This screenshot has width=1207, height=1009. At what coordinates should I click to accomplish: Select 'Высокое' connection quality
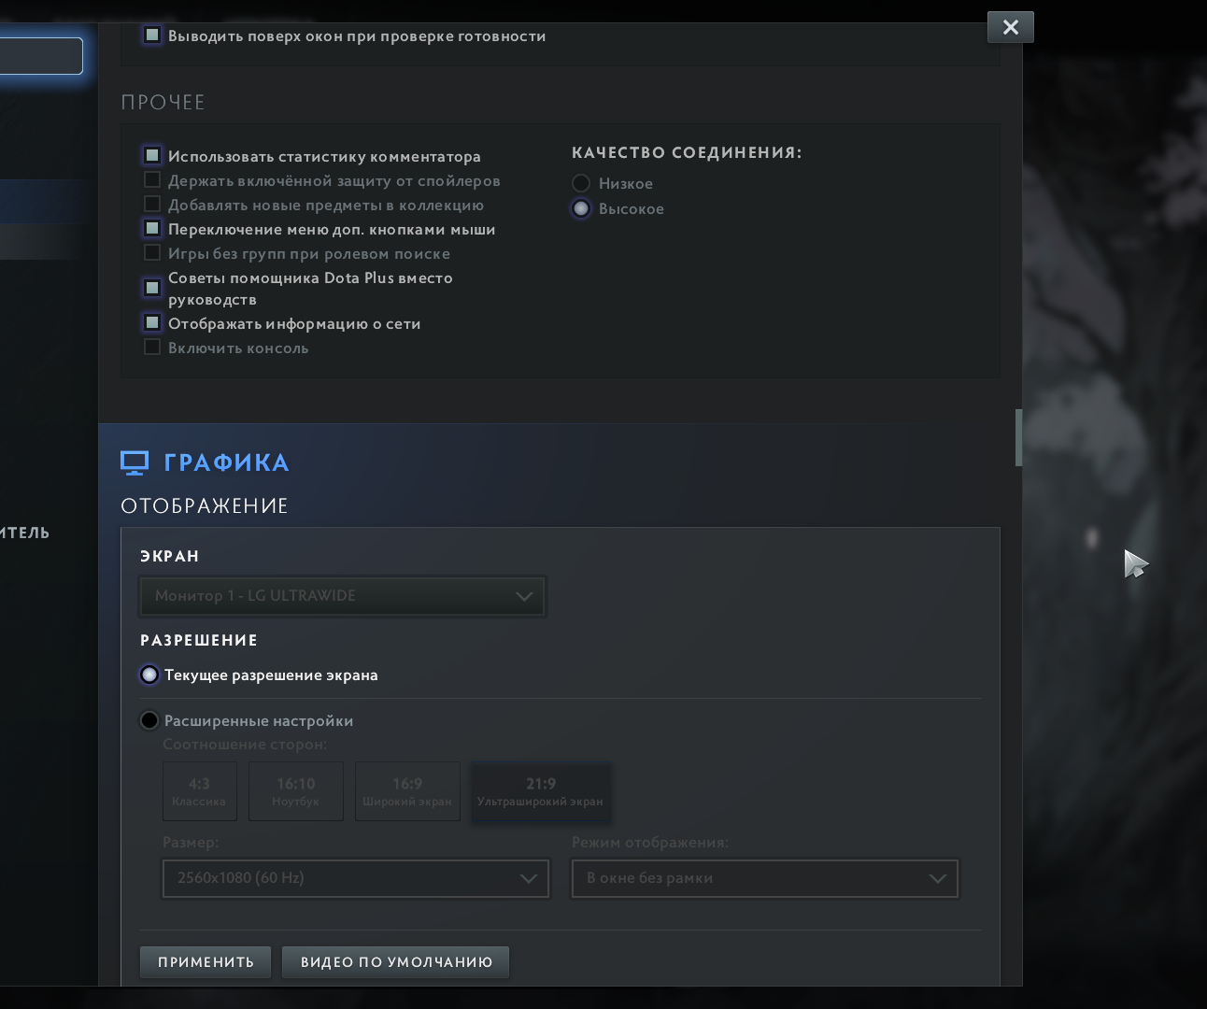pyautogui.click(x=581, y=208)
